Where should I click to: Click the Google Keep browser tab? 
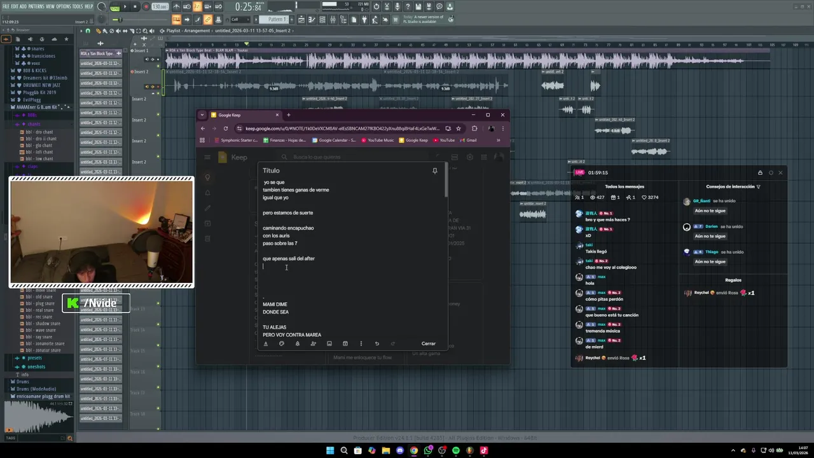pos(245,115)
